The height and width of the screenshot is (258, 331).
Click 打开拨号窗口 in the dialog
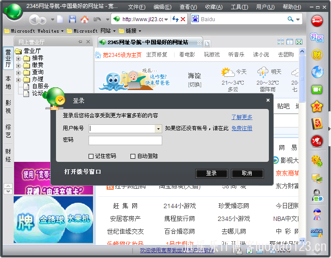tap(82, 172)
